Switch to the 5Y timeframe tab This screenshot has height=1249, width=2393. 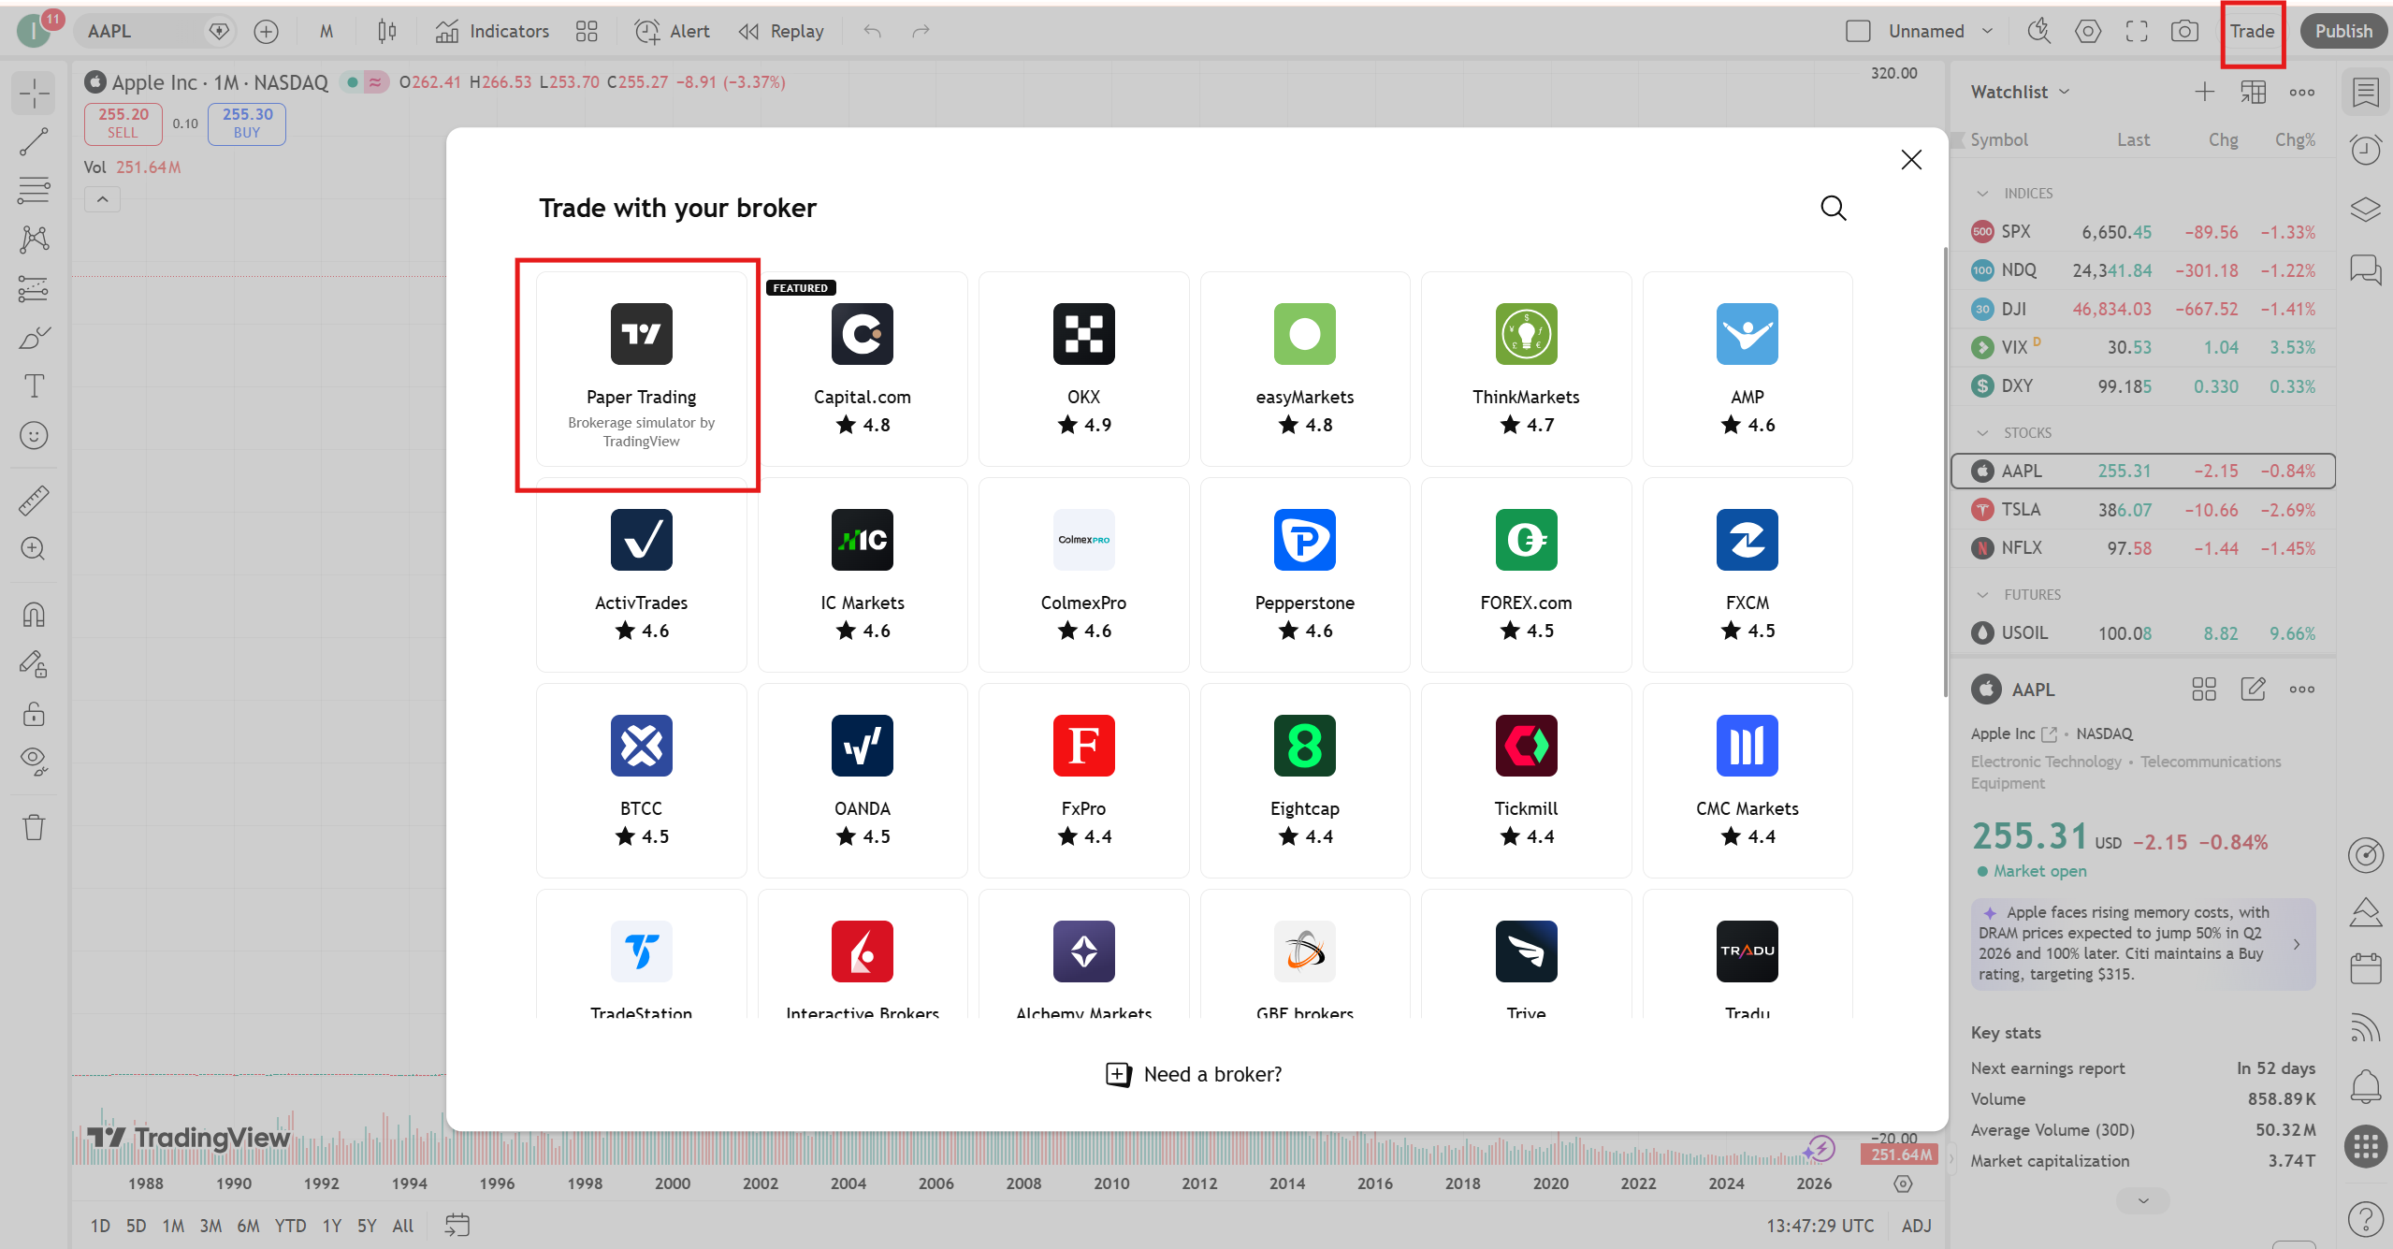click(x=367, y=1225)
